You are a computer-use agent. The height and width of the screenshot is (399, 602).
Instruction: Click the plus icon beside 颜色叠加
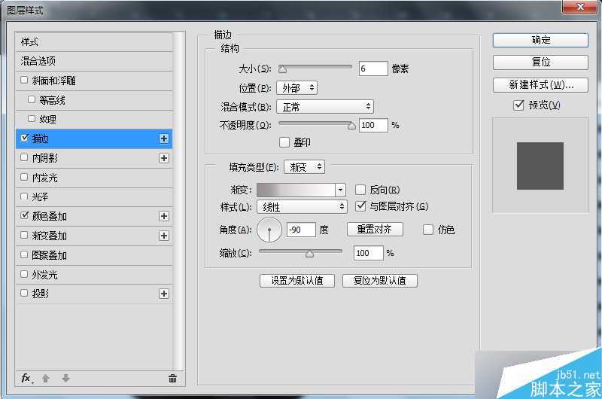[163, 216]
